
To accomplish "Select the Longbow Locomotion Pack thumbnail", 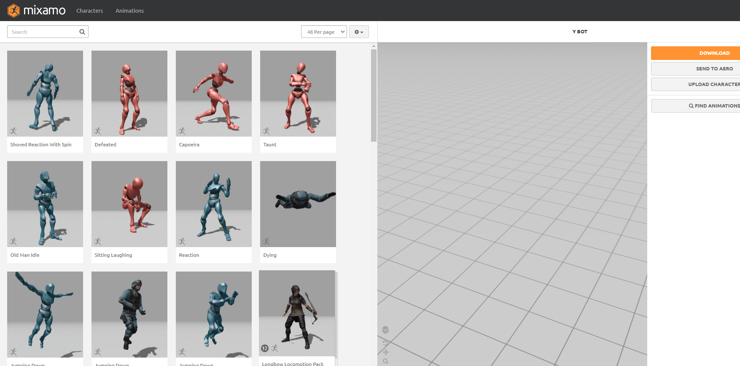I will click(x=297, y=313).
